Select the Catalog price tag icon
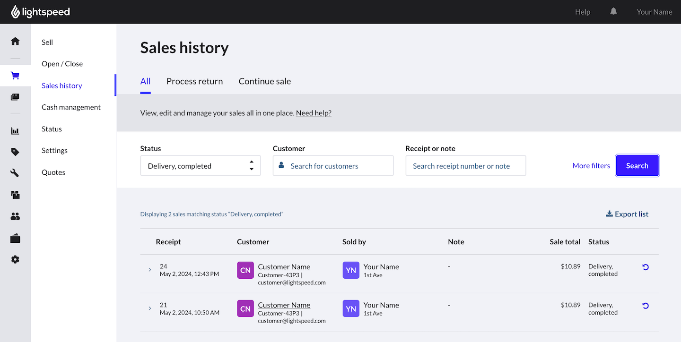 (15, 152)
